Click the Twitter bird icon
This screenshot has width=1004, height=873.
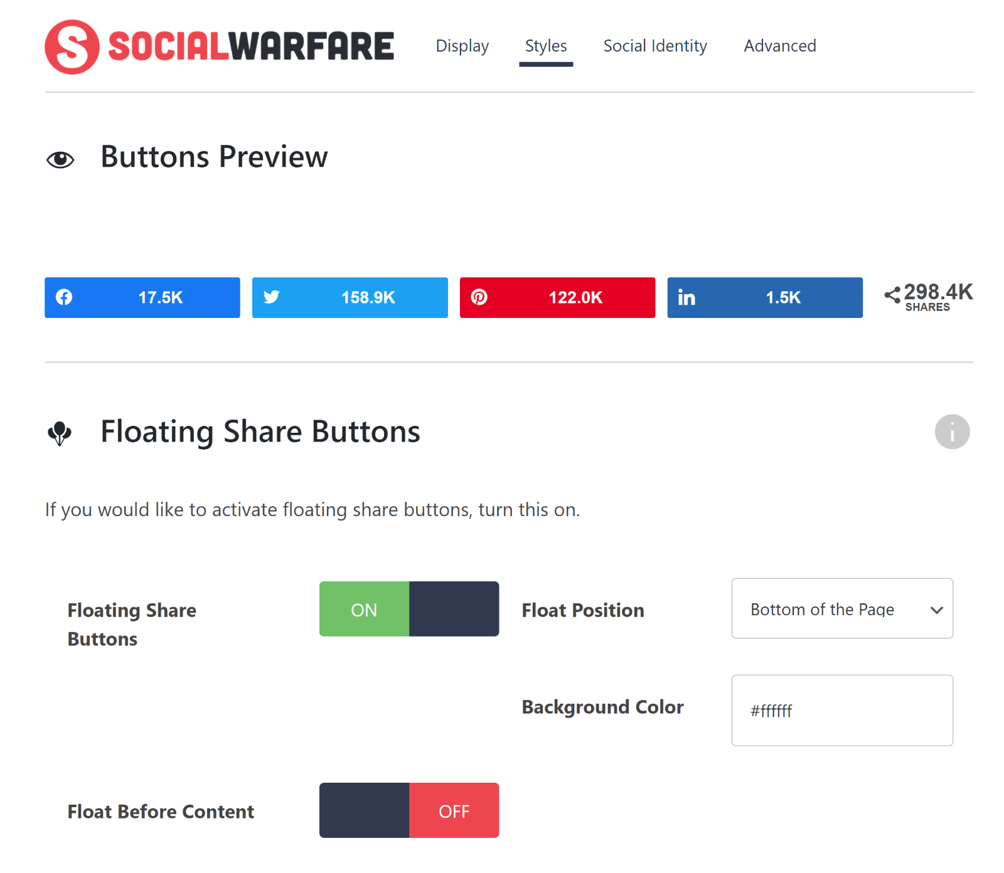coord(271,297)
